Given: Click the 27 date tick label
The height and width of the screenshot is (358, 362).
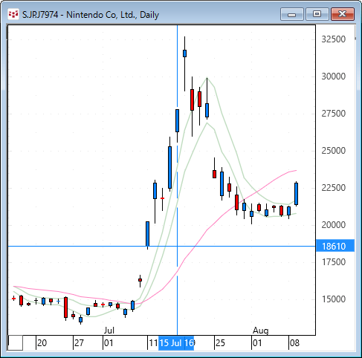Looking at the screenshot, I should (79, 343).
